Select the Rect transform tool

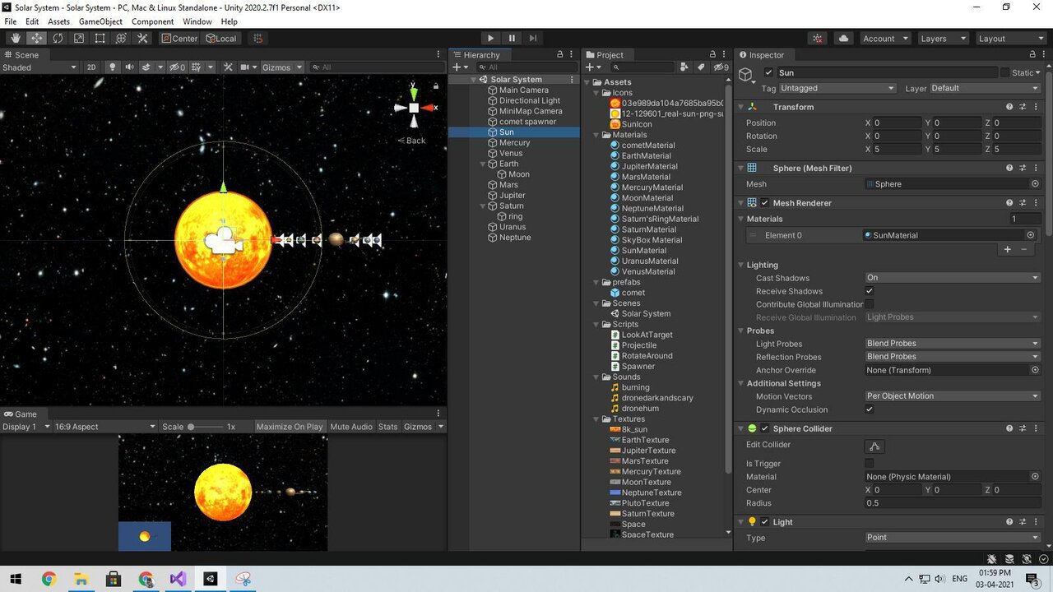click(100, 39)
